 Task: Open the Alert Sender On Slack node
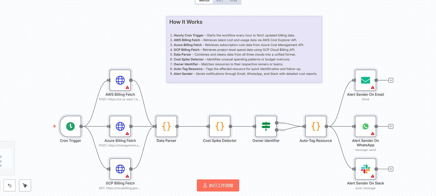365,169
